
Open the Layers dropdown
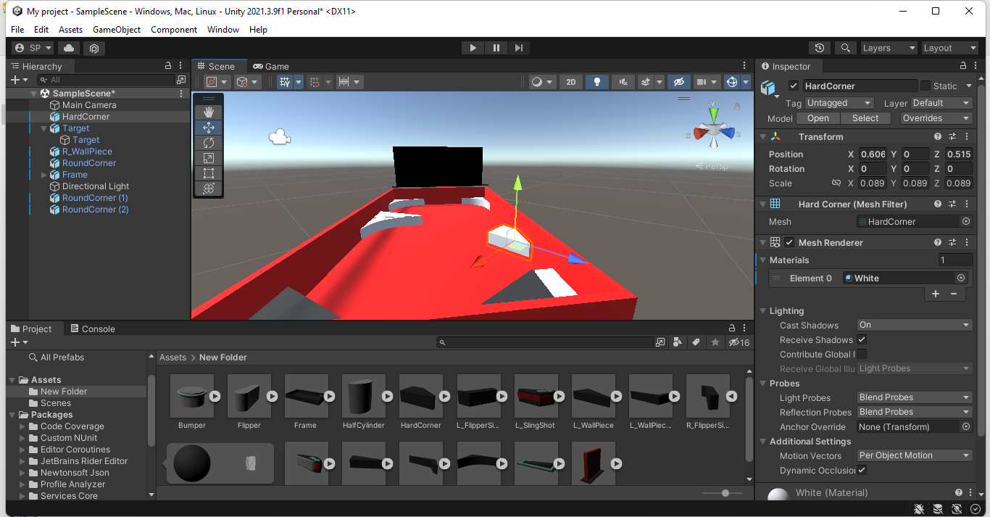889,48
